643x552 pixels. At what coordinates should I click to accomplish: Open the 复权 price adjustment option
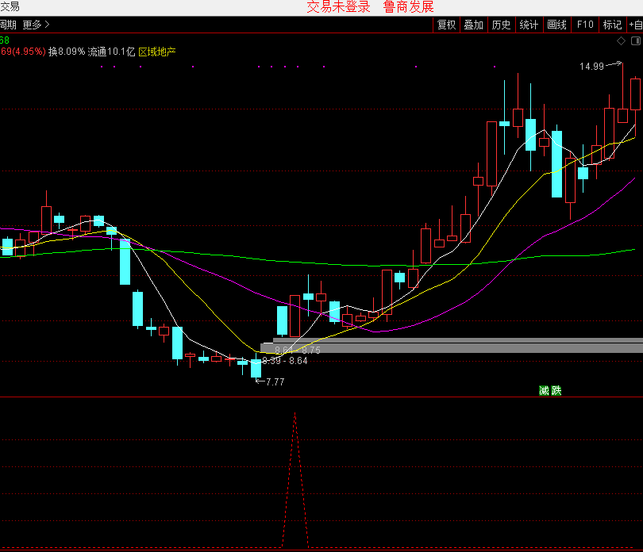(x=446, y=25)
